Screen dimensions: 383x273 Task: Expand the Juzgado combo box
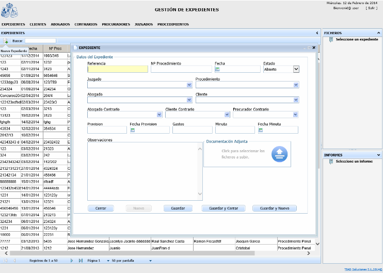(189, 85)
